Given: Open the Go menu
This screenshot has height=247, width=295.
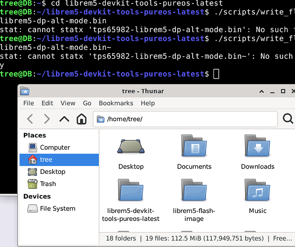Looking at the screenshot, I should 87,103.
